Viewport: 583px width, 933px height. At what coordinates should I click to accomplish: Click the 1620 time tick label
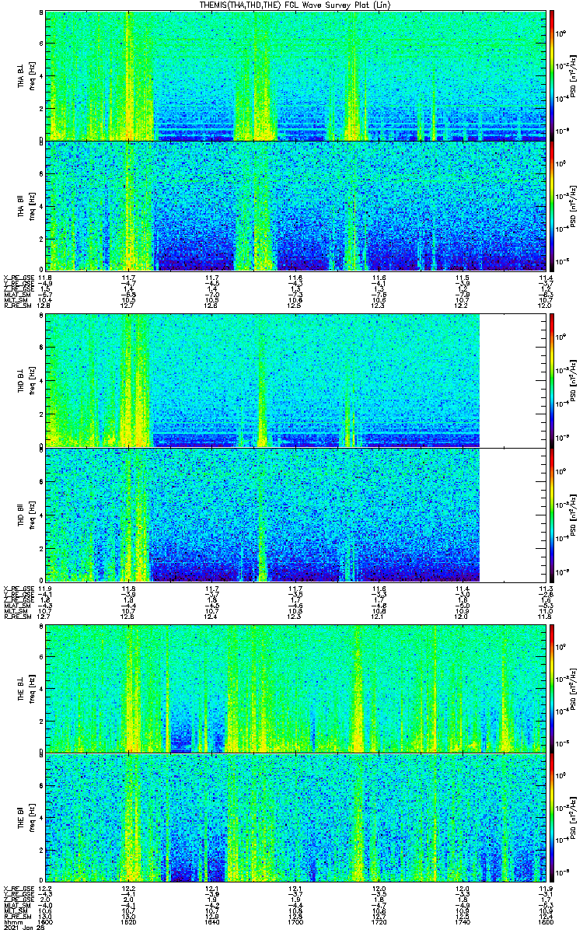(129, 921)
